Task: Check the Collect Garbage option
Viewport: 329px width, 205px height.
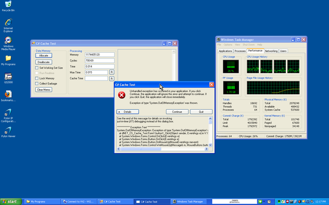Action: (36, 84)
